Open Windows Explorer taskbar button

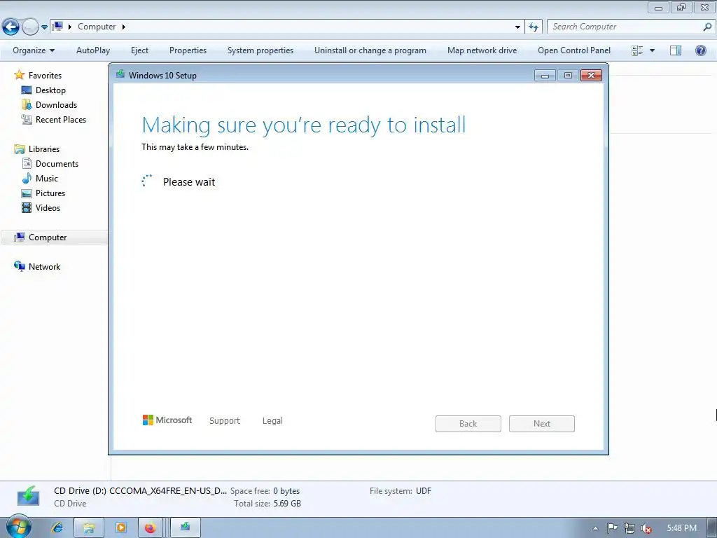[89, 527]
